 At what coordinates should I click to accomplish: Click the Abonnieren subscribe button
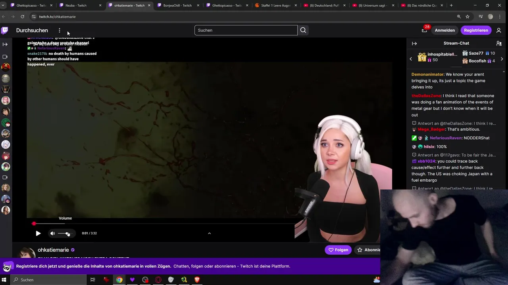(368, 250)
